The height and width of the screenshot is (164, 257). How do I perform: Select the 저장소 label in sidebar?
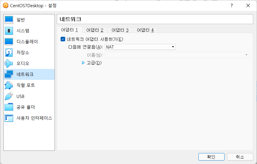click(23, 53)
